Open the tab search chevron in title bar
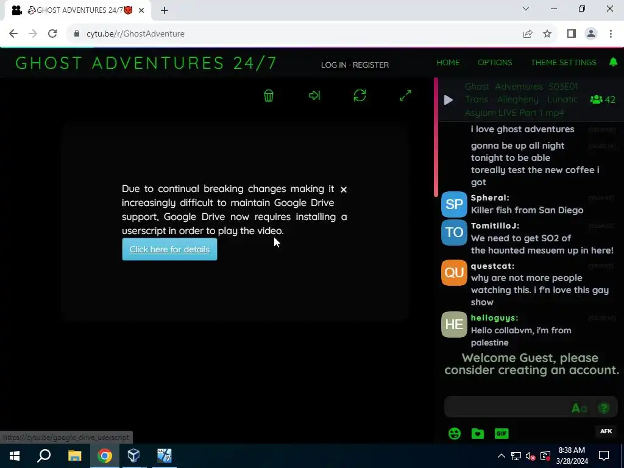This screenshot has width=624, height=468. 526,9
